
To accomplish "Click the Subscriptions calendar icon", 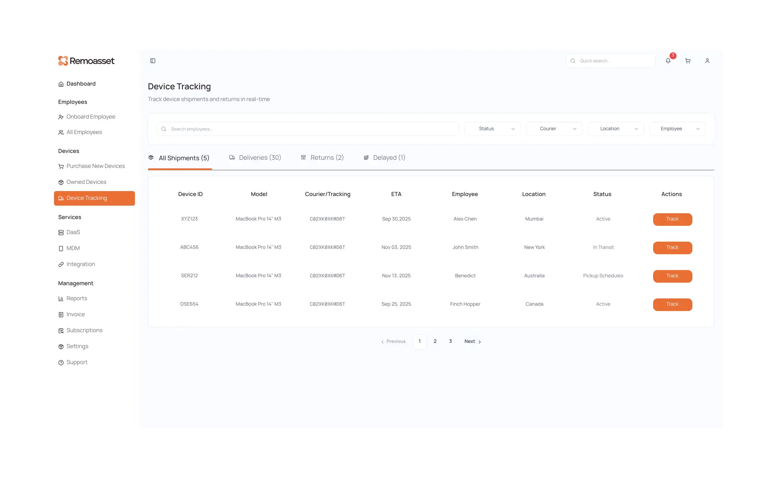I will click(61, 331).
